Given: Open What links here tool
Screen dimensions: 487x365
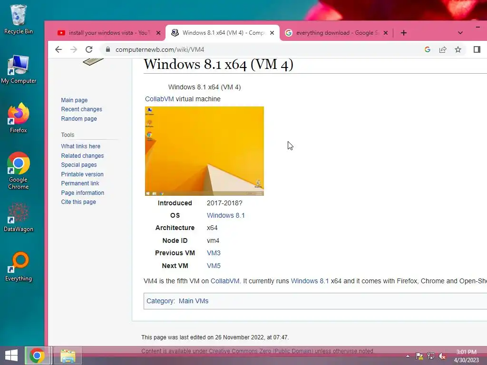Looking at the screenshot, I should [80, 146].
